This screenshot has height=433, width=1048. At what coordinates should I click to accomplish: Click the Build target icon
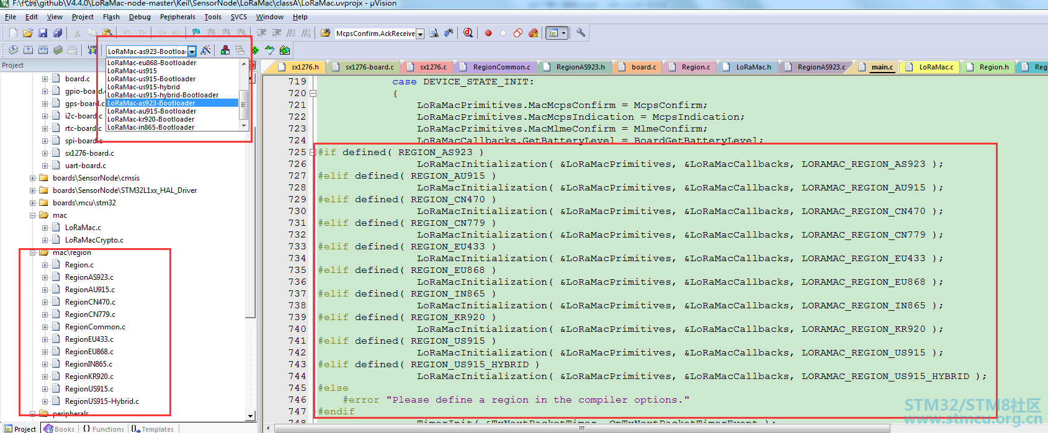[x=28, y=50]
